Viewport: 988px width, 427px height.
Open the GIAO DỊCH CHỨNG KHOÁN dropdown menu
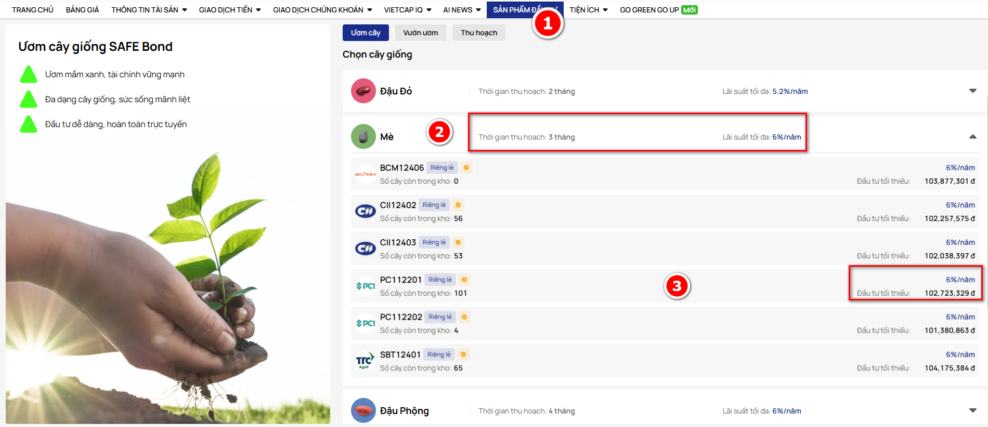point(322,10)
